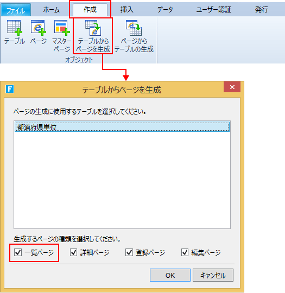285x293 pixels.
Task: Click the ページ (new page) icon
Action: (39, 28)
